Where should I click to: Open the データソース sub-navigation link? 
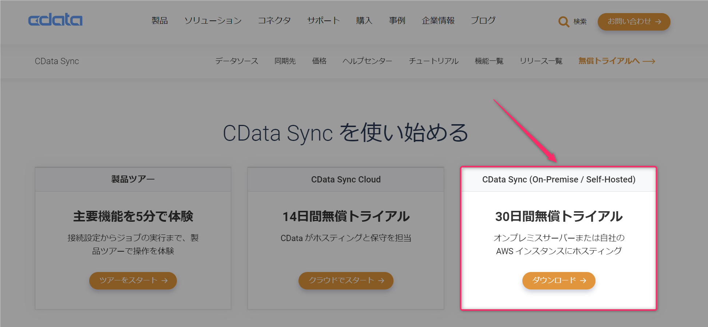click(x=237, y=61)
